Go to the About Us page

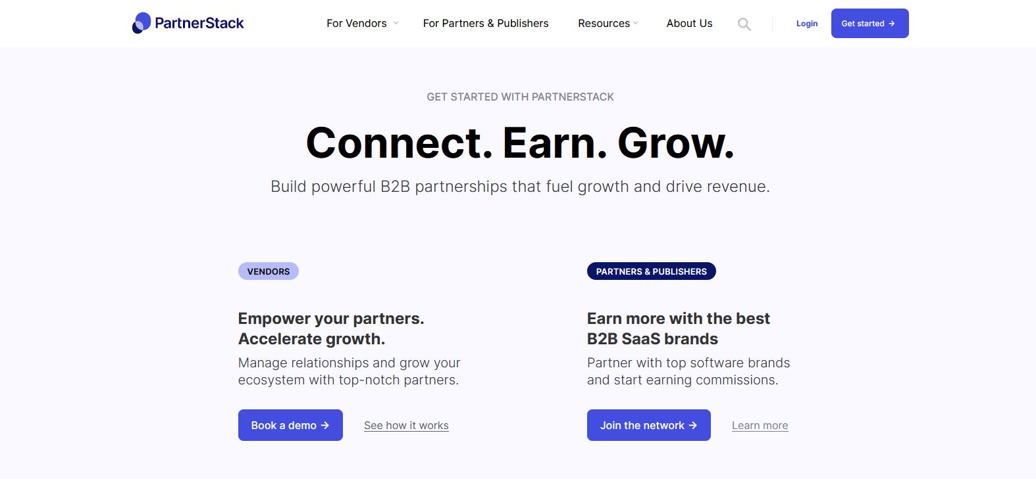(689, 24)
